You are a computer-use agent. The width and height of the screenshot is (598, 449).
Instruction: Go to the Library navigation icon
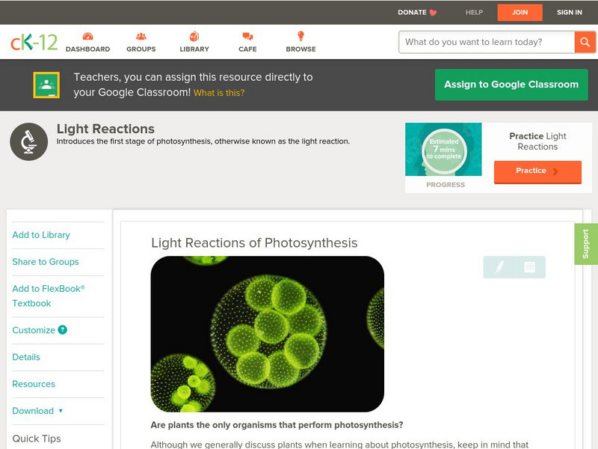click(x=194, y=37)
